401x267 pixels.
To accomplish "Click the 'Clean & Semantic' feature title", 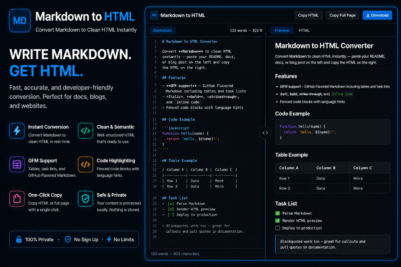I will [116, 127].
